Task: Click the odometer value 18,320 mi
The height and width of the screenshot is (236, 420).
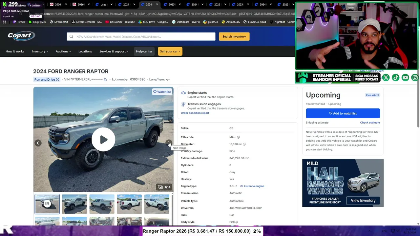Action: 235,144
